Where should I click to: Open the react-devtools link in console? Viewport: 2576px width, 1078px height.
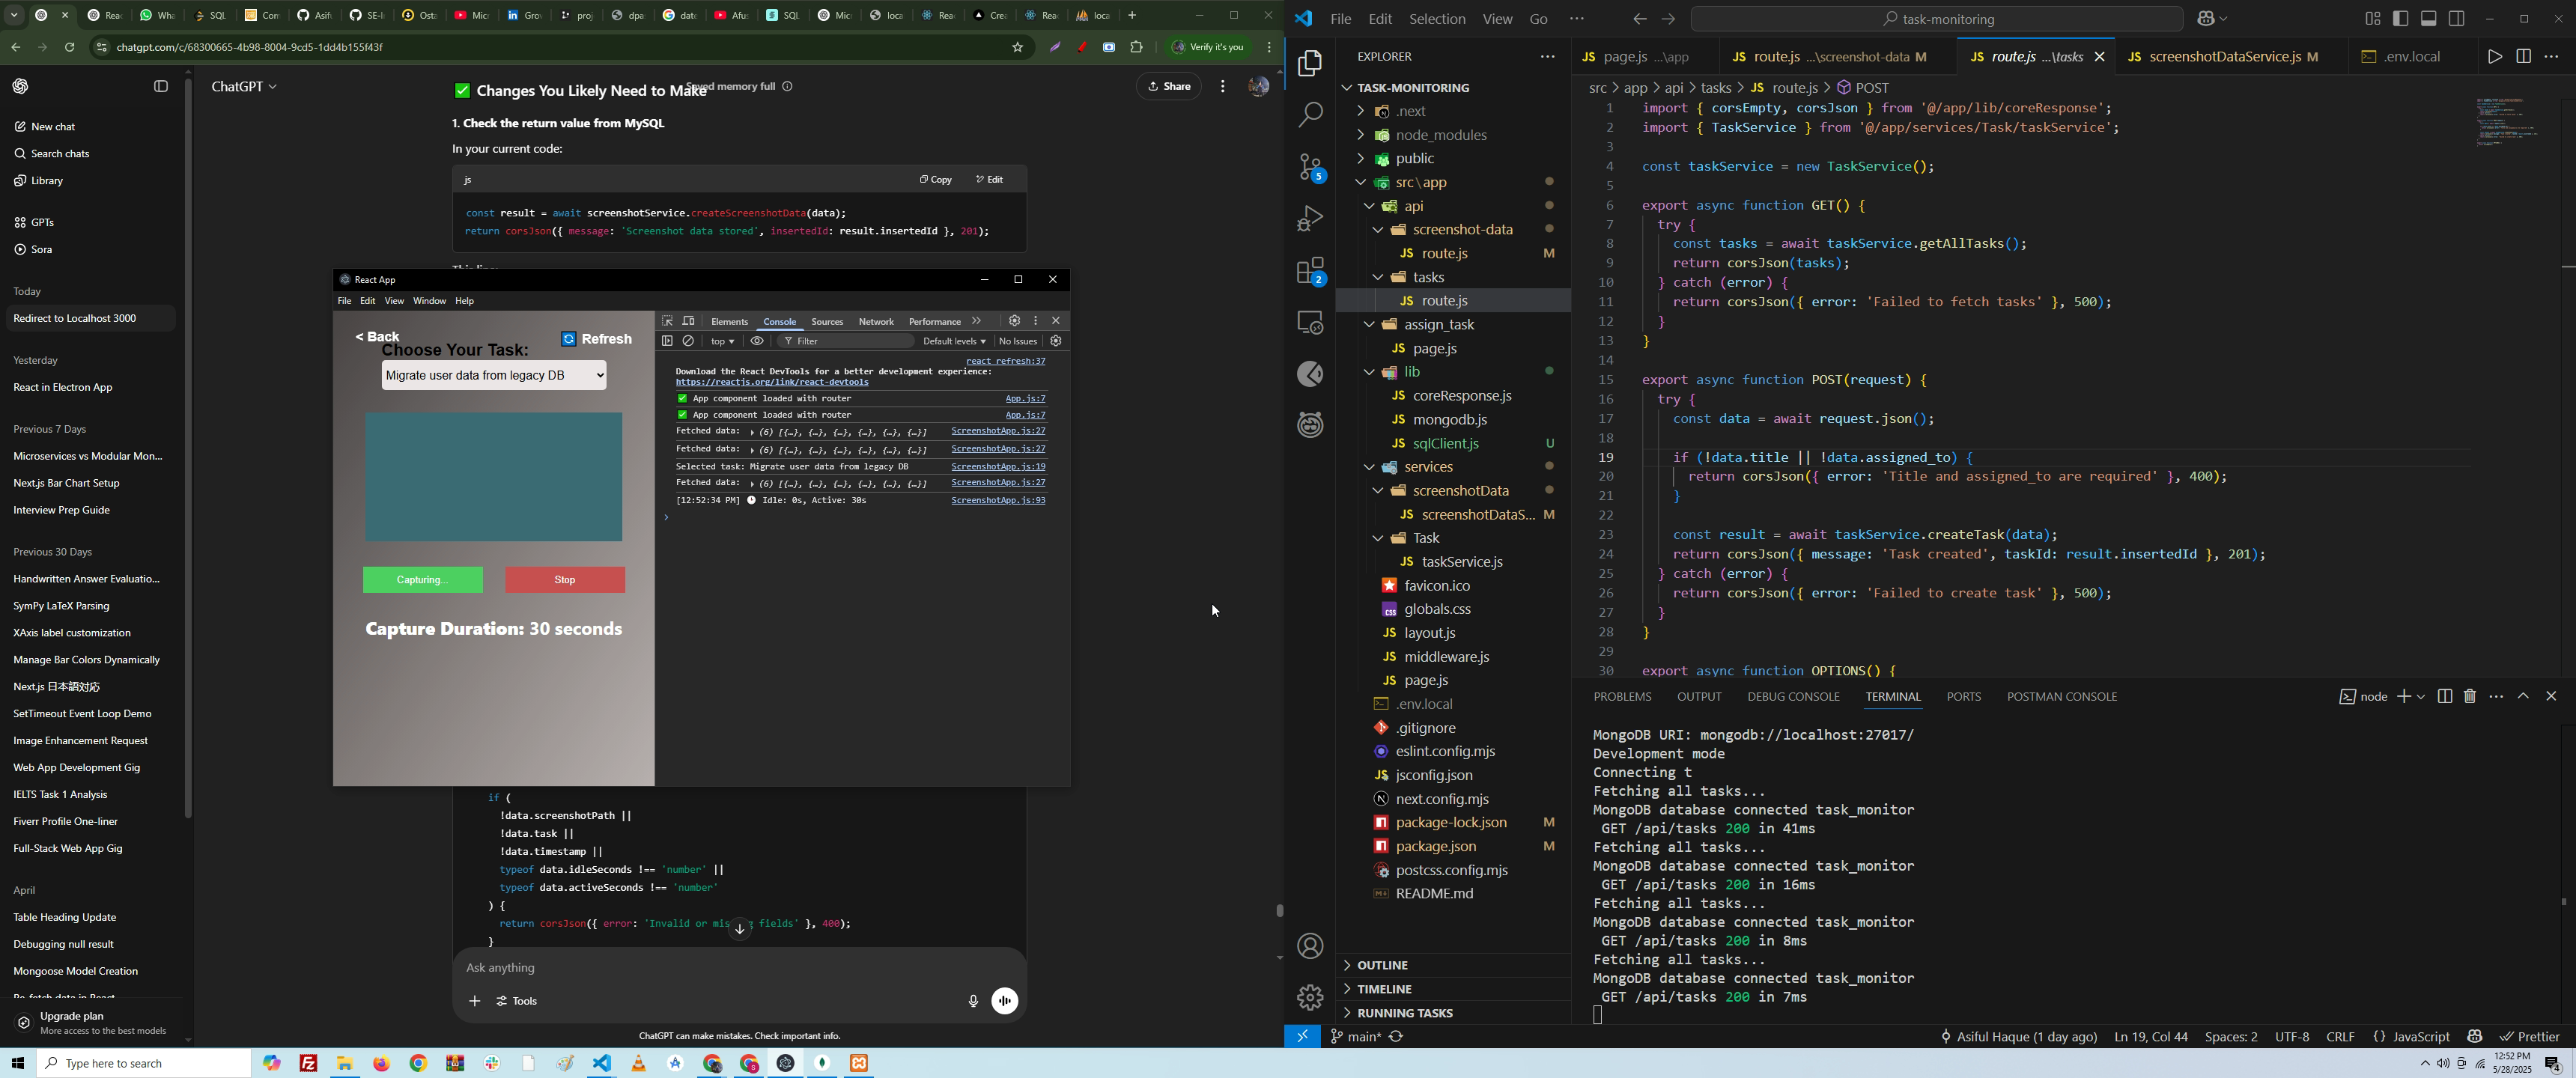772,383
